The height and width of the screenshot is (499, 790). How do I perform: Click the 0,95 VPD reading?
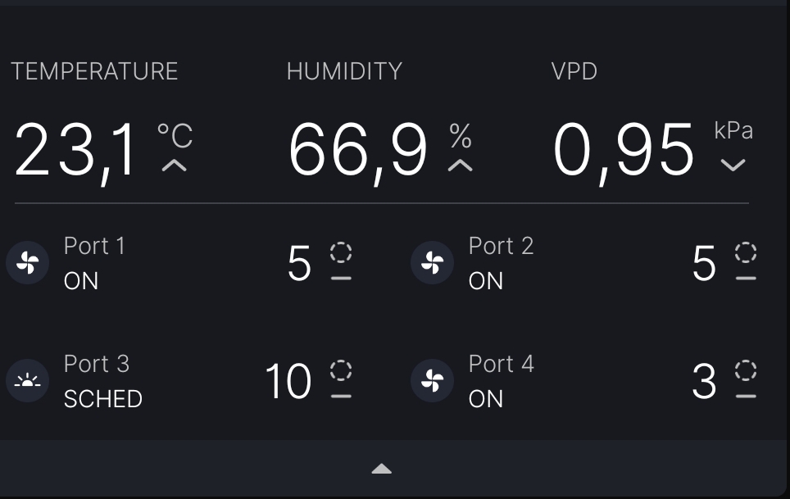(x=624, y=151)
